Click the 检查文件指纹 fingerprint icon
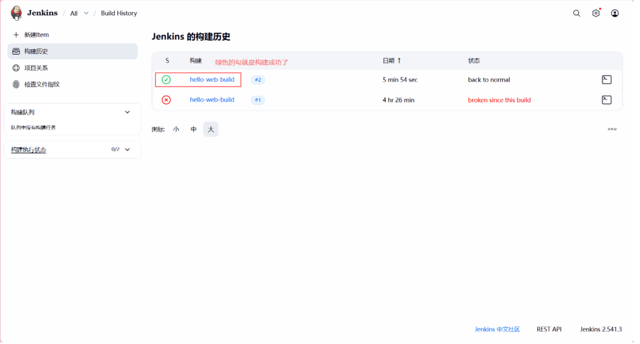This screenshot has height=344, width=640. (x=16, y=84)
